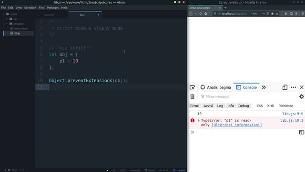Toggle the console split editor icon
305x172 pixels.
[x=302, y=132]
